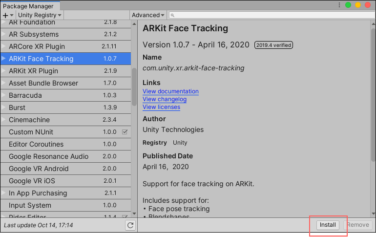Screen dimensions: 376x237
Task: Expand the Asset Bundle Browser arrow
Action: pyautogui.click(x=3, y=83)
